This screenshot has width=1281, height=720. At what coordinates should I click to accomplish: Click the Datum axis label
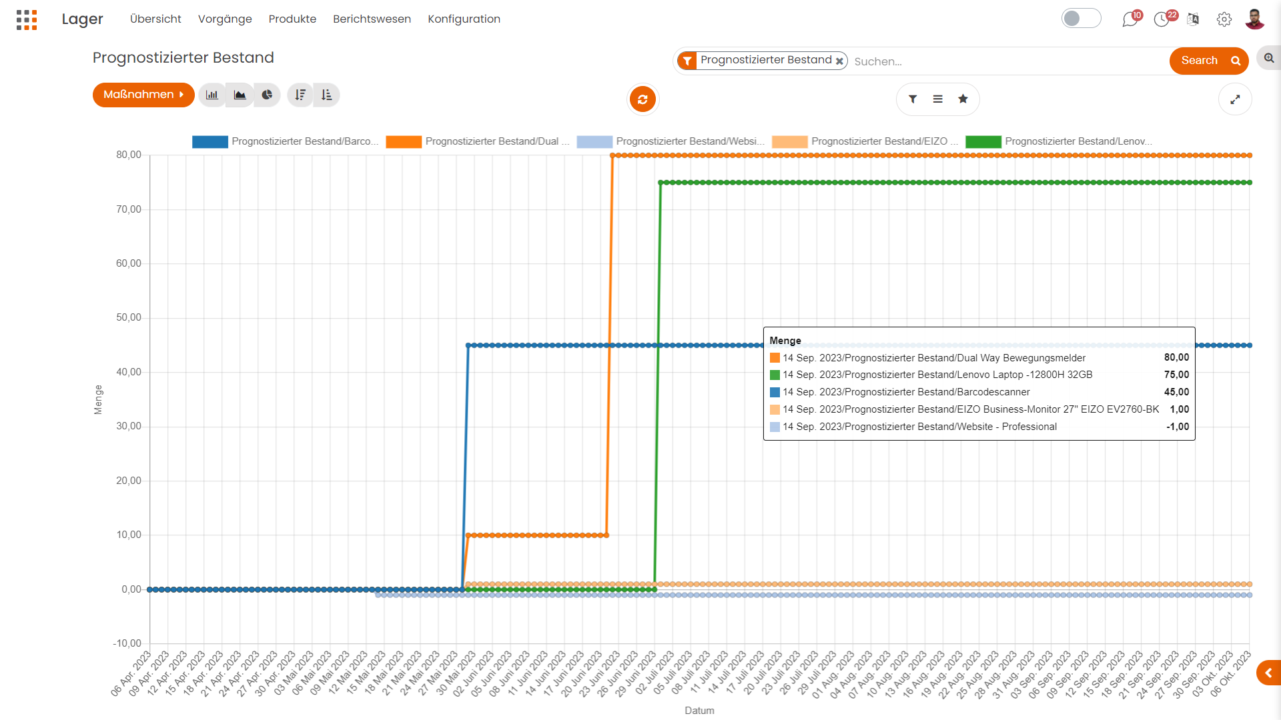(x=699, y=711)
